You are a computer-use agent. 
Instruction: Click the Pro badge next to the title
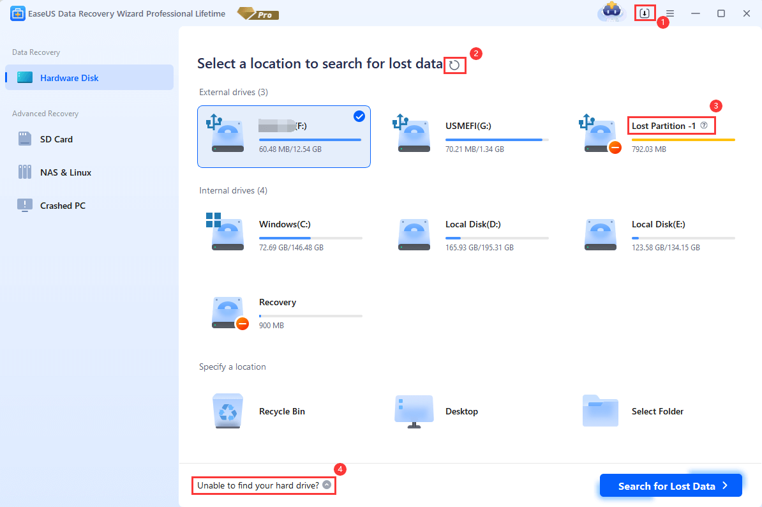click(x=257, y=13)
